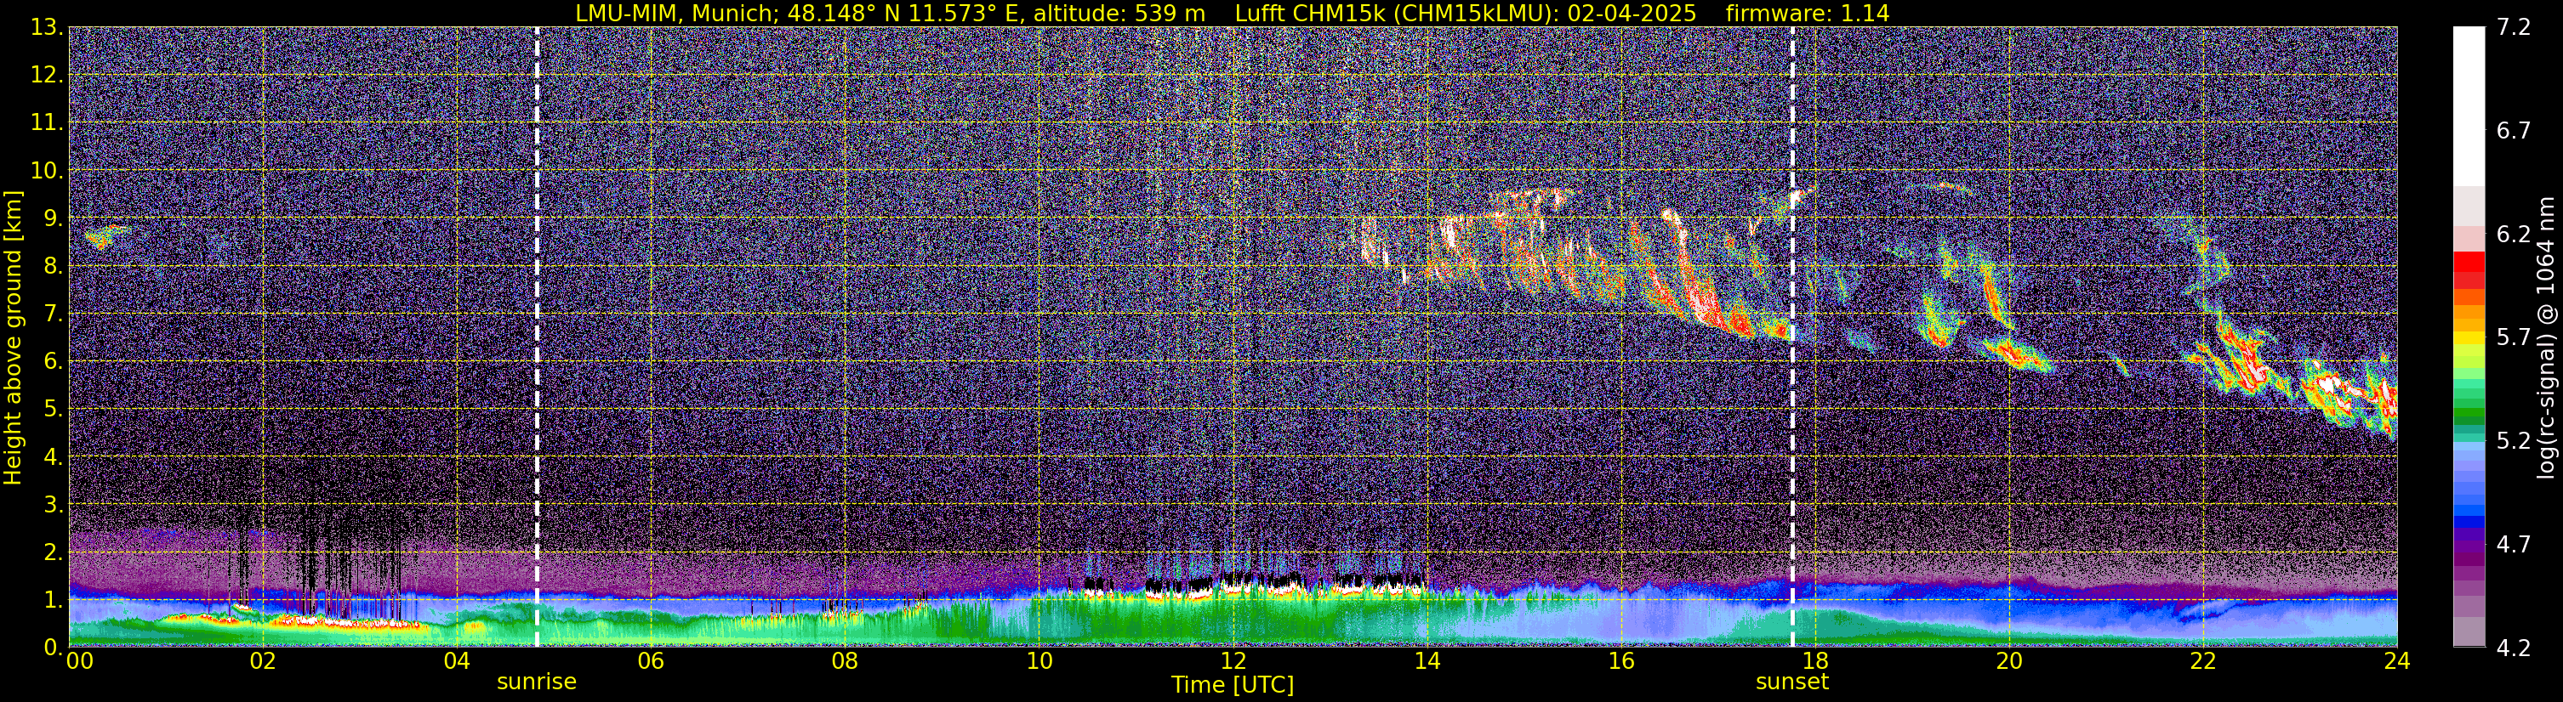Viewport: 2563px width, 702px height.
Task: Click the colorbar tick value 6.7
Action: 2514,131
